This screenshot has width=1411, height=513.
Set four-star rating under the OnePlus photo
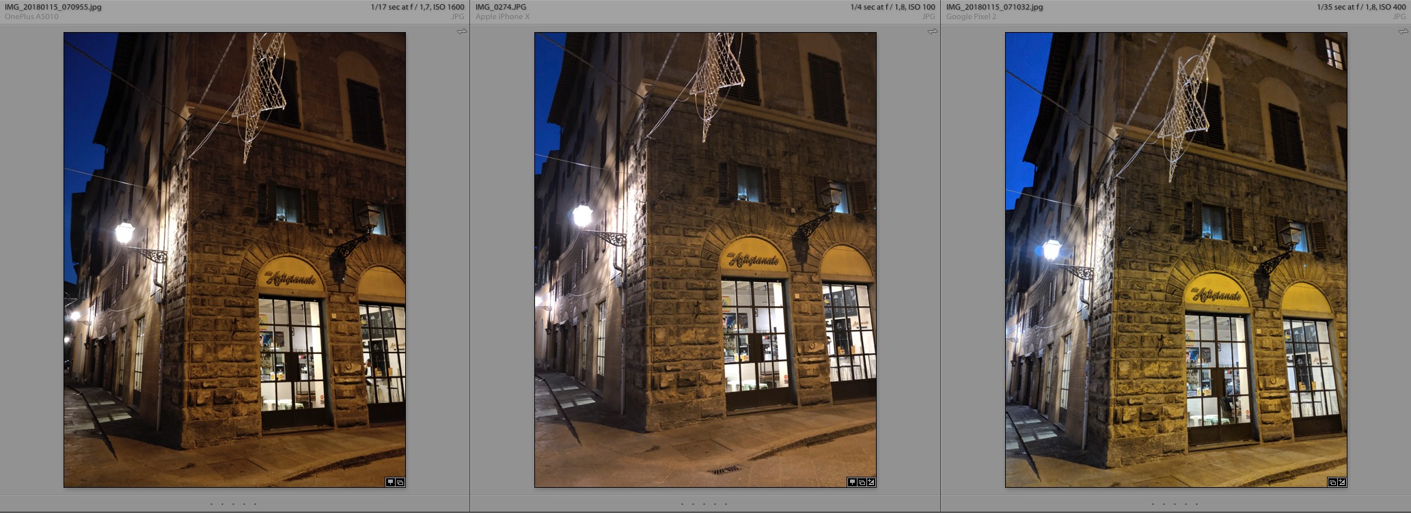[x=244, y=504]
